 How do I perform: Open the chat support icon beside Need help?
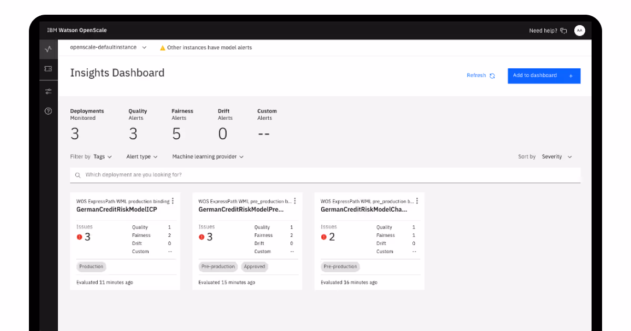tap(563, 30)
